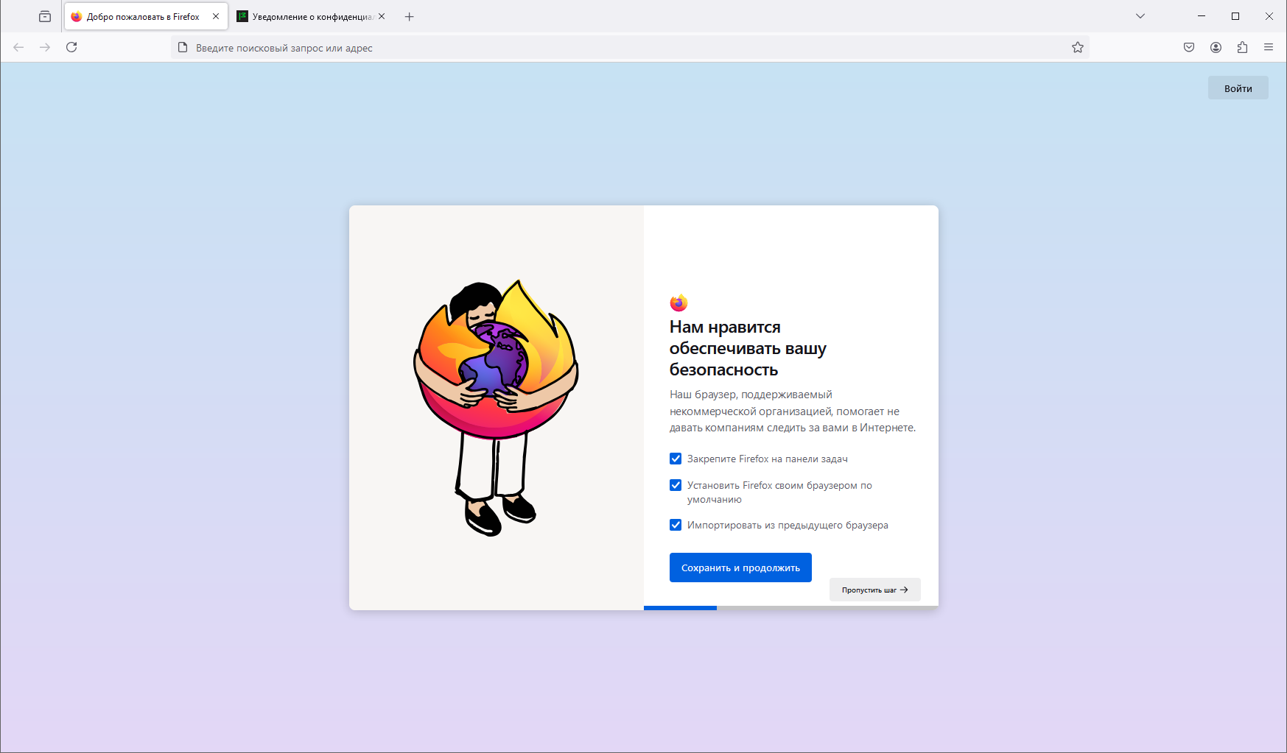The height and width of the screenshot is (753, 1287).
Task: Click 'Пропустить шаг' button
Action: [x=875, y=590]
